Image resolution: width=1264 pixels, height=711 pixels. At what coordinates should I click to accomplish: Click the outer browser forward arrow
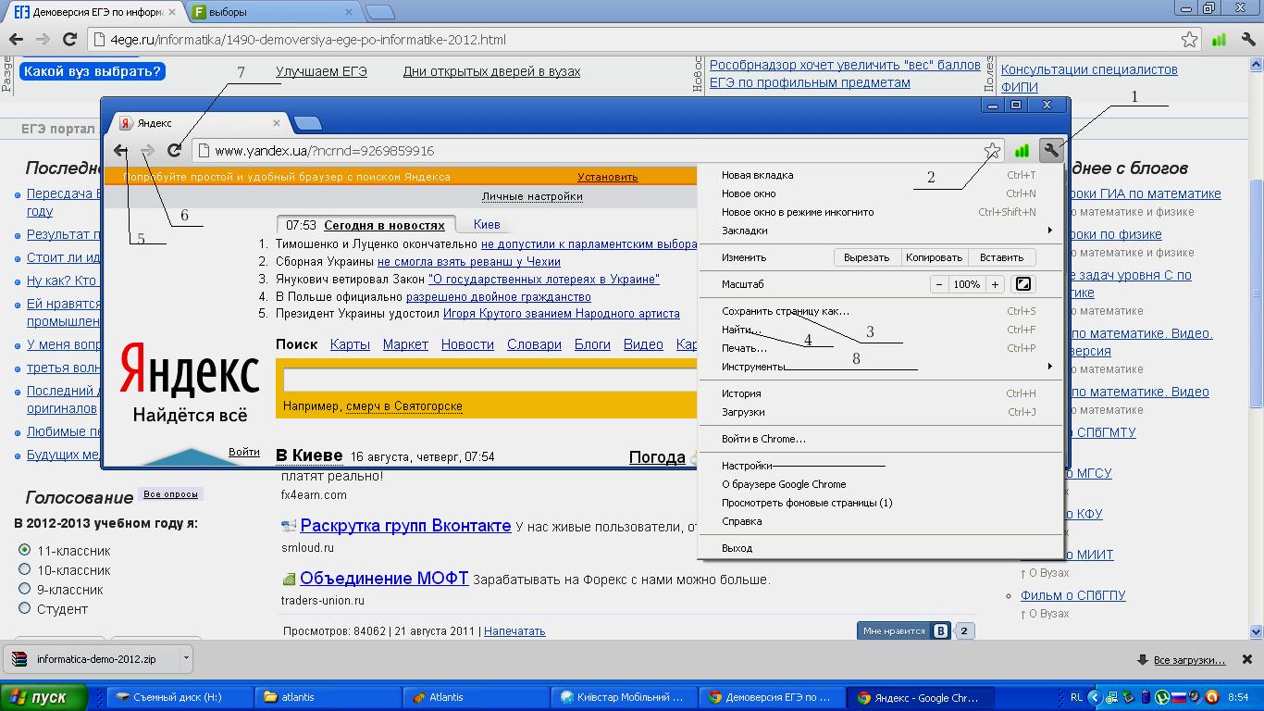click(x=43, y=40)
